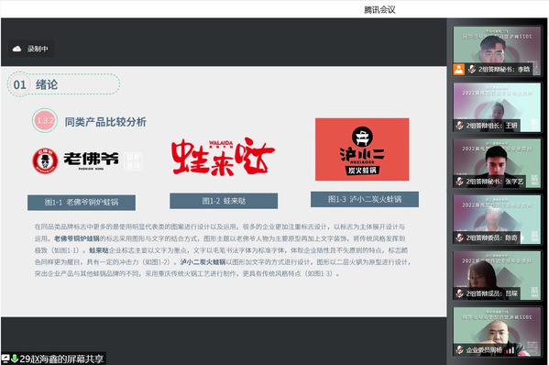Image resolution: width=549 pixels, height=365 pixels.
Task: Select the 2组答辩组长 王妍 video thumbnail
Action: pos(497,107)
